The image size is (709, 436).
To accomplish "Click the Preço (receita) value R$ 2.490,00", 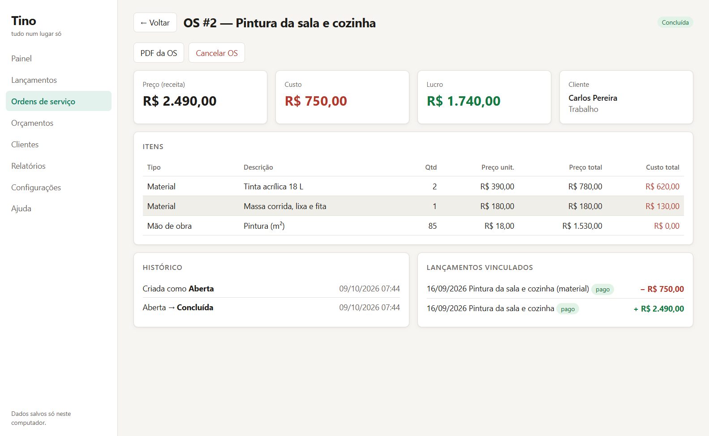I will (180, 101).
